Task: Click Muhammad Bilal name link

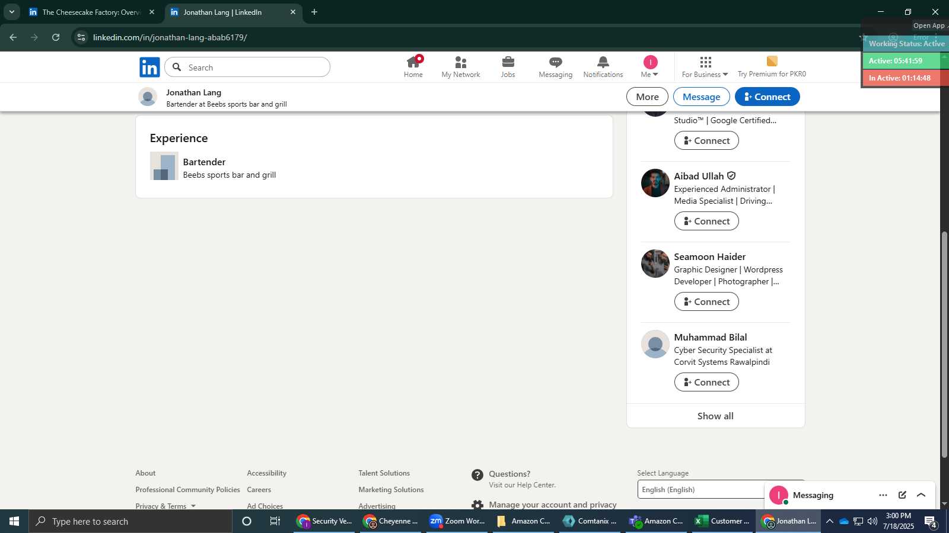Action: pyautogui.click(x=710, y=337)
